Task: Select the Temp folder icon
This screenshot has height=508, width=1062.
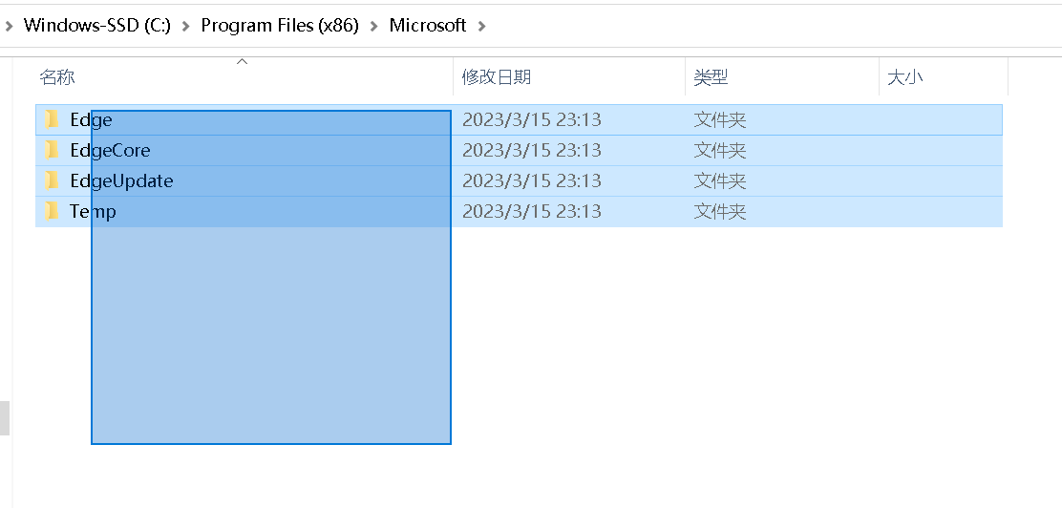Action: click(53, 211)
